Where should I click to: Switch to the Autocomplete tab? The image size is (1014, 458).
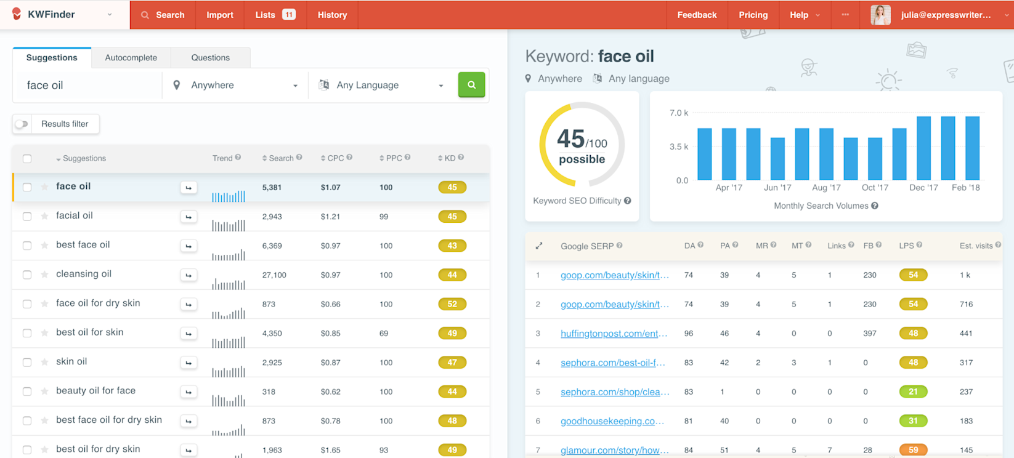point(131,58)
